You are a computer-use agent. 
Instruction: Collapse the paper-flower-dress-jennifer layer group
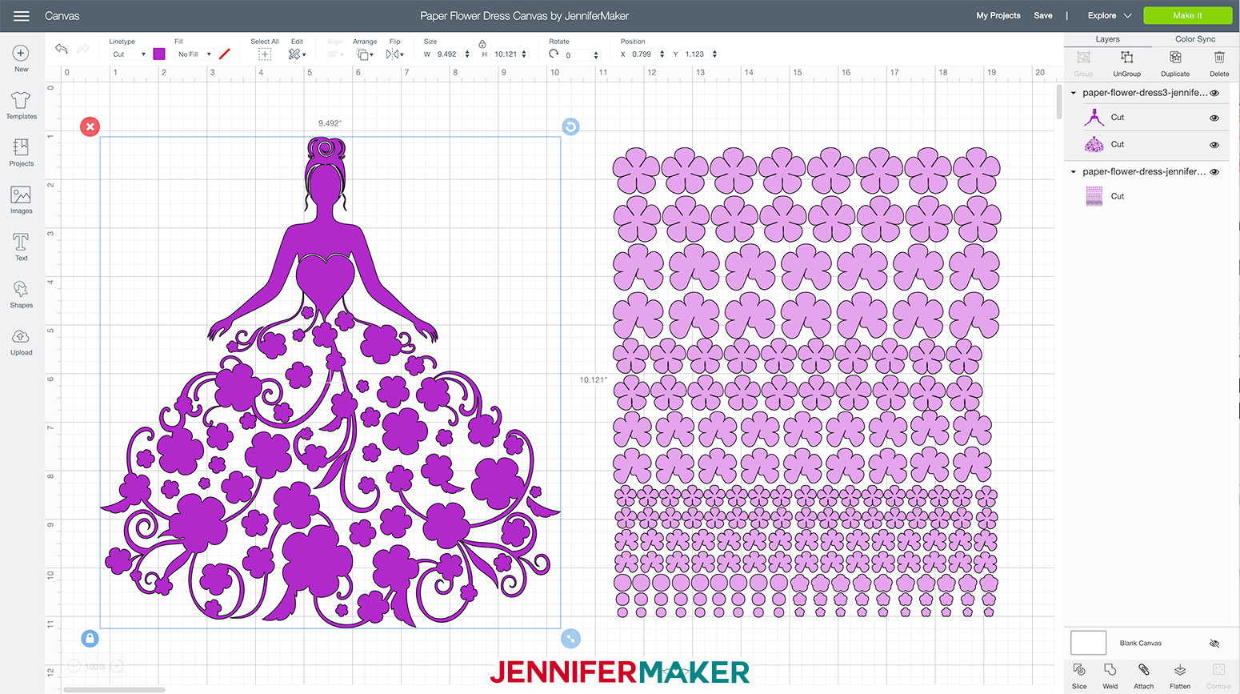coord(1074,172)
